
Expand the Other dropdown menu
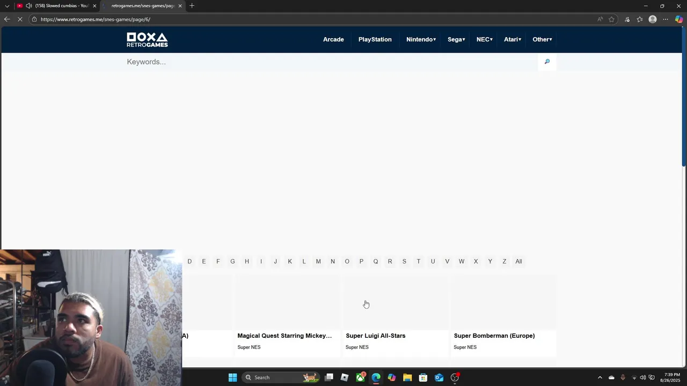pos(542,39)
